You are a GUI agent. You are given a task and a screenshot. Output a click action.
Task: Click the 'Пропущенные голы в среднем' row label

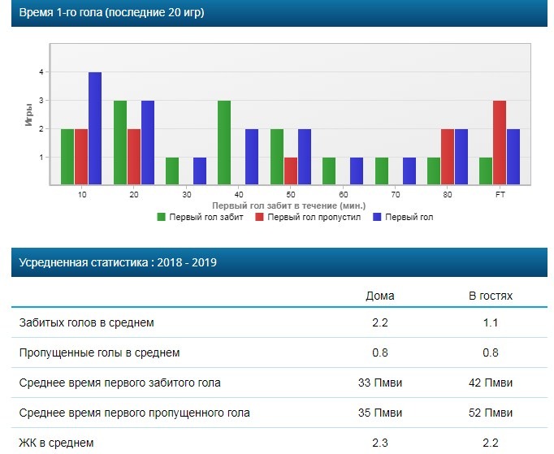point(99,353)
